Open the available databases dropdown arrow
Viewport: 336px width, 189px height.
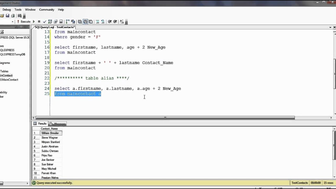[x=12, y=22]
